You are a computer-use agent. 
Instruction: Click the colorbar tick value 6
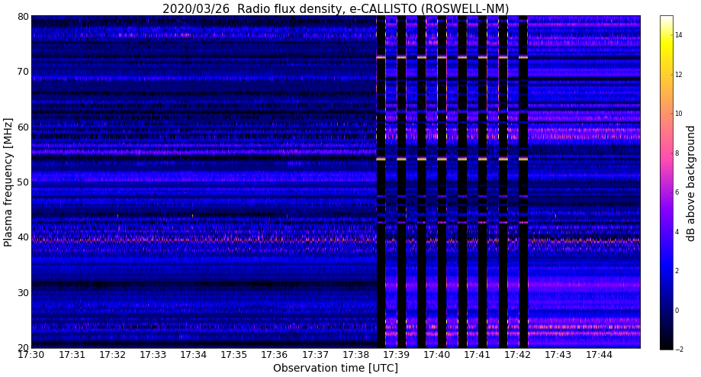[677, 192]
